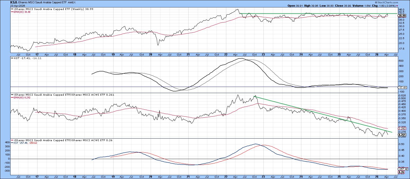The width and height of the screenshot is (410, 179).
Task: Click the 17.5 price axis label
Action: click(x=402, y=49)
